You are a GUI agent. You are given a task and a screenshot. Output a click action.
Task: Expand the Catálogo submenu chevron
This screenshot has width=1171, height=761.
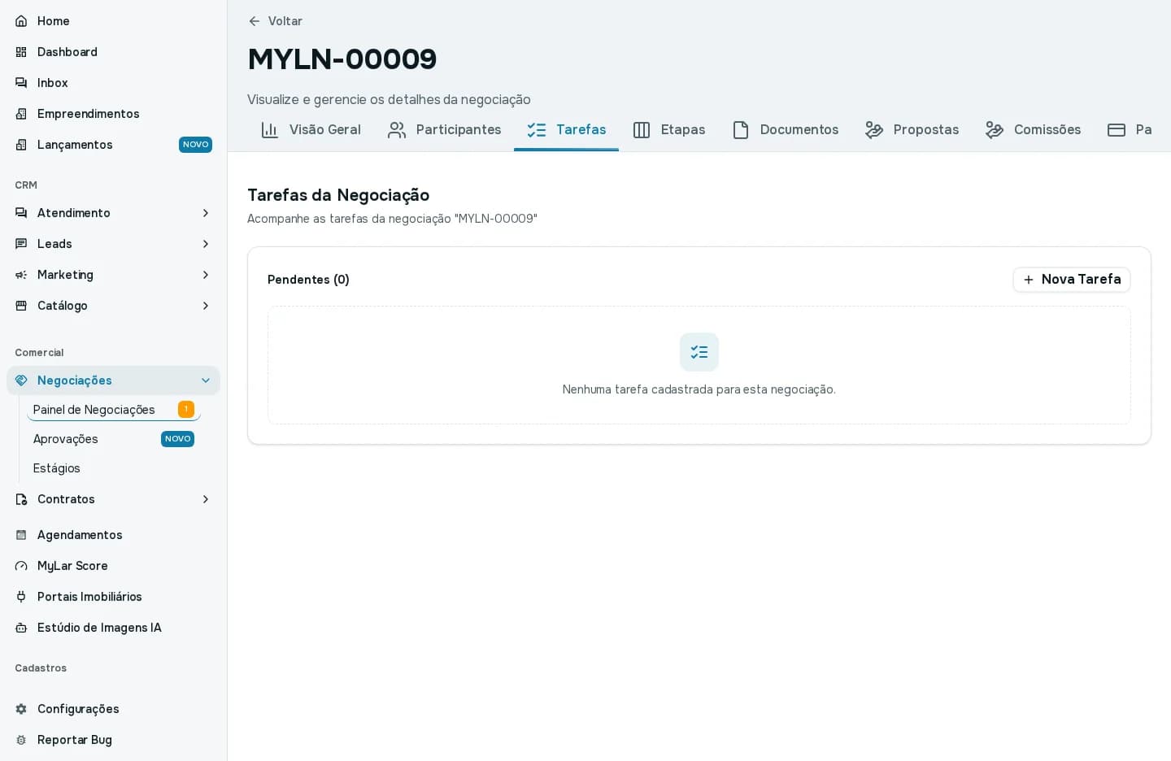206,306
